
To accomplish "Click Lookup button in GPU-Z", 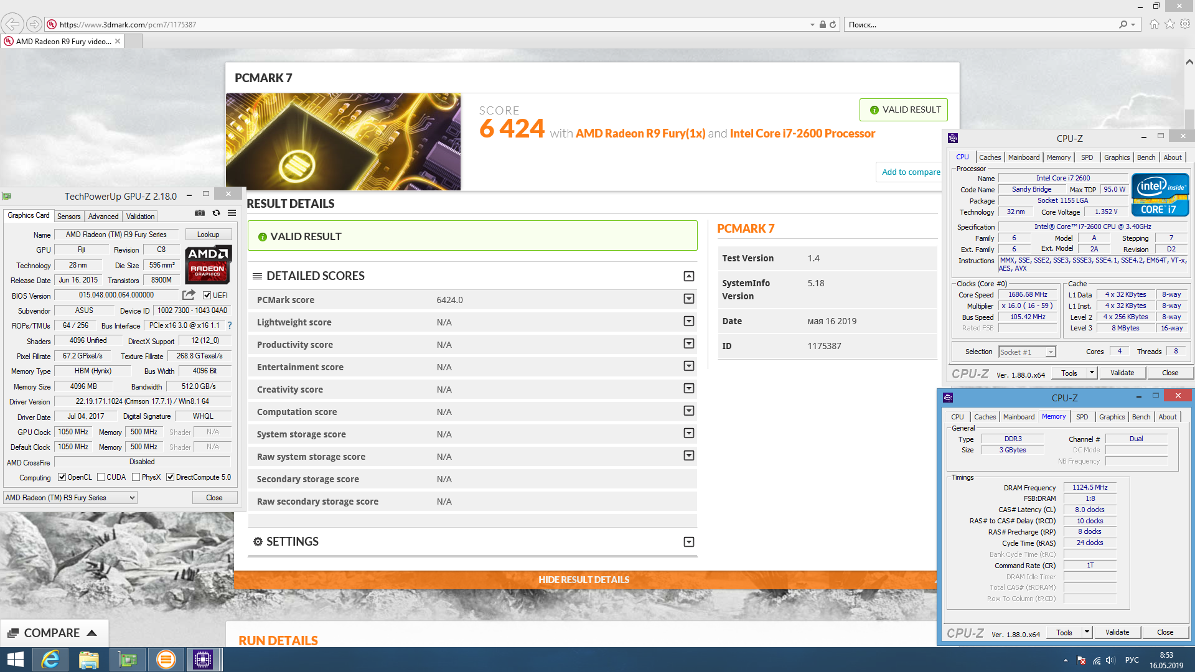I will (x=208, y=235).
